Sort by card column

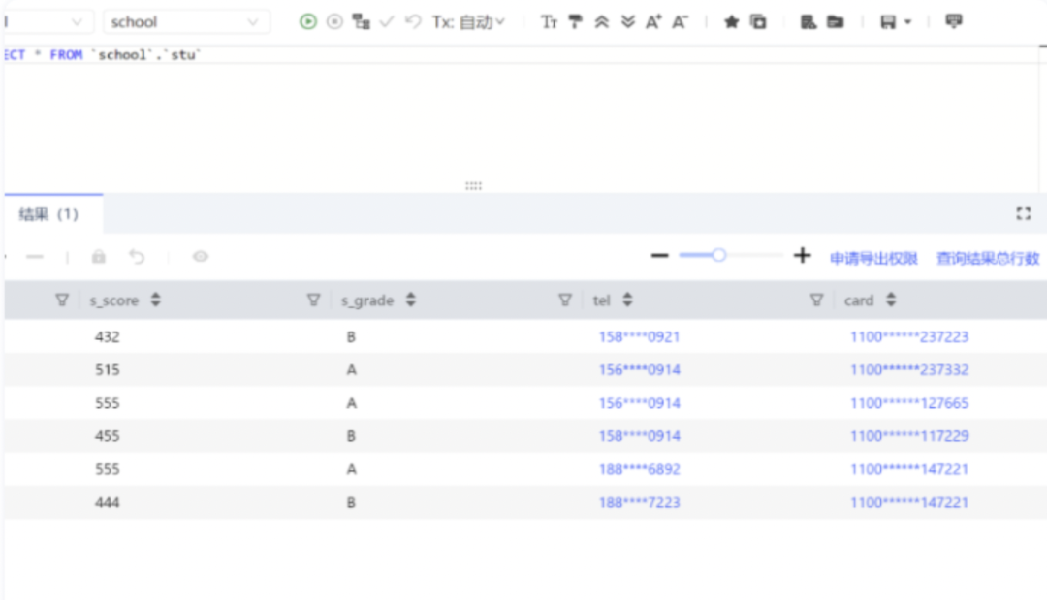(x=891, y=300)
